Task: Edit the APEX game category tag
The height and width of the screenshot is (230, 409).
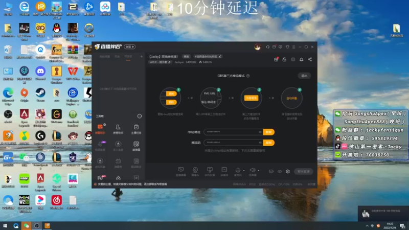Action: coord(160,62)
